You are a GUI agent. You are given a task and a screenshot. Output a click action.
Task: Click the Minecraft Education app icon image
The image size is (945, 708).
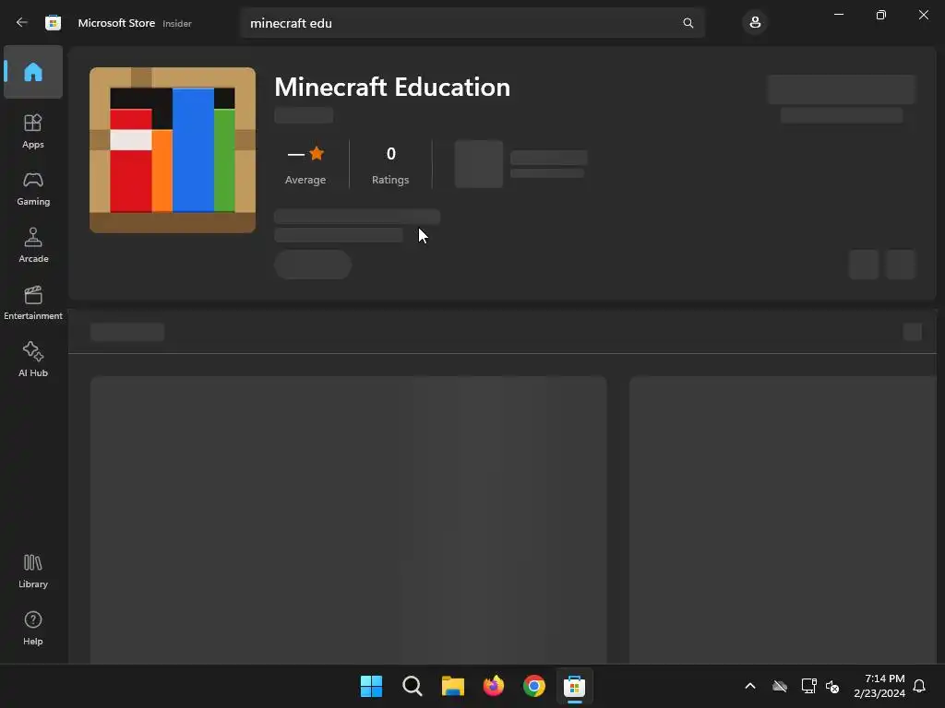pyautogui.click(x=173, y=150)
